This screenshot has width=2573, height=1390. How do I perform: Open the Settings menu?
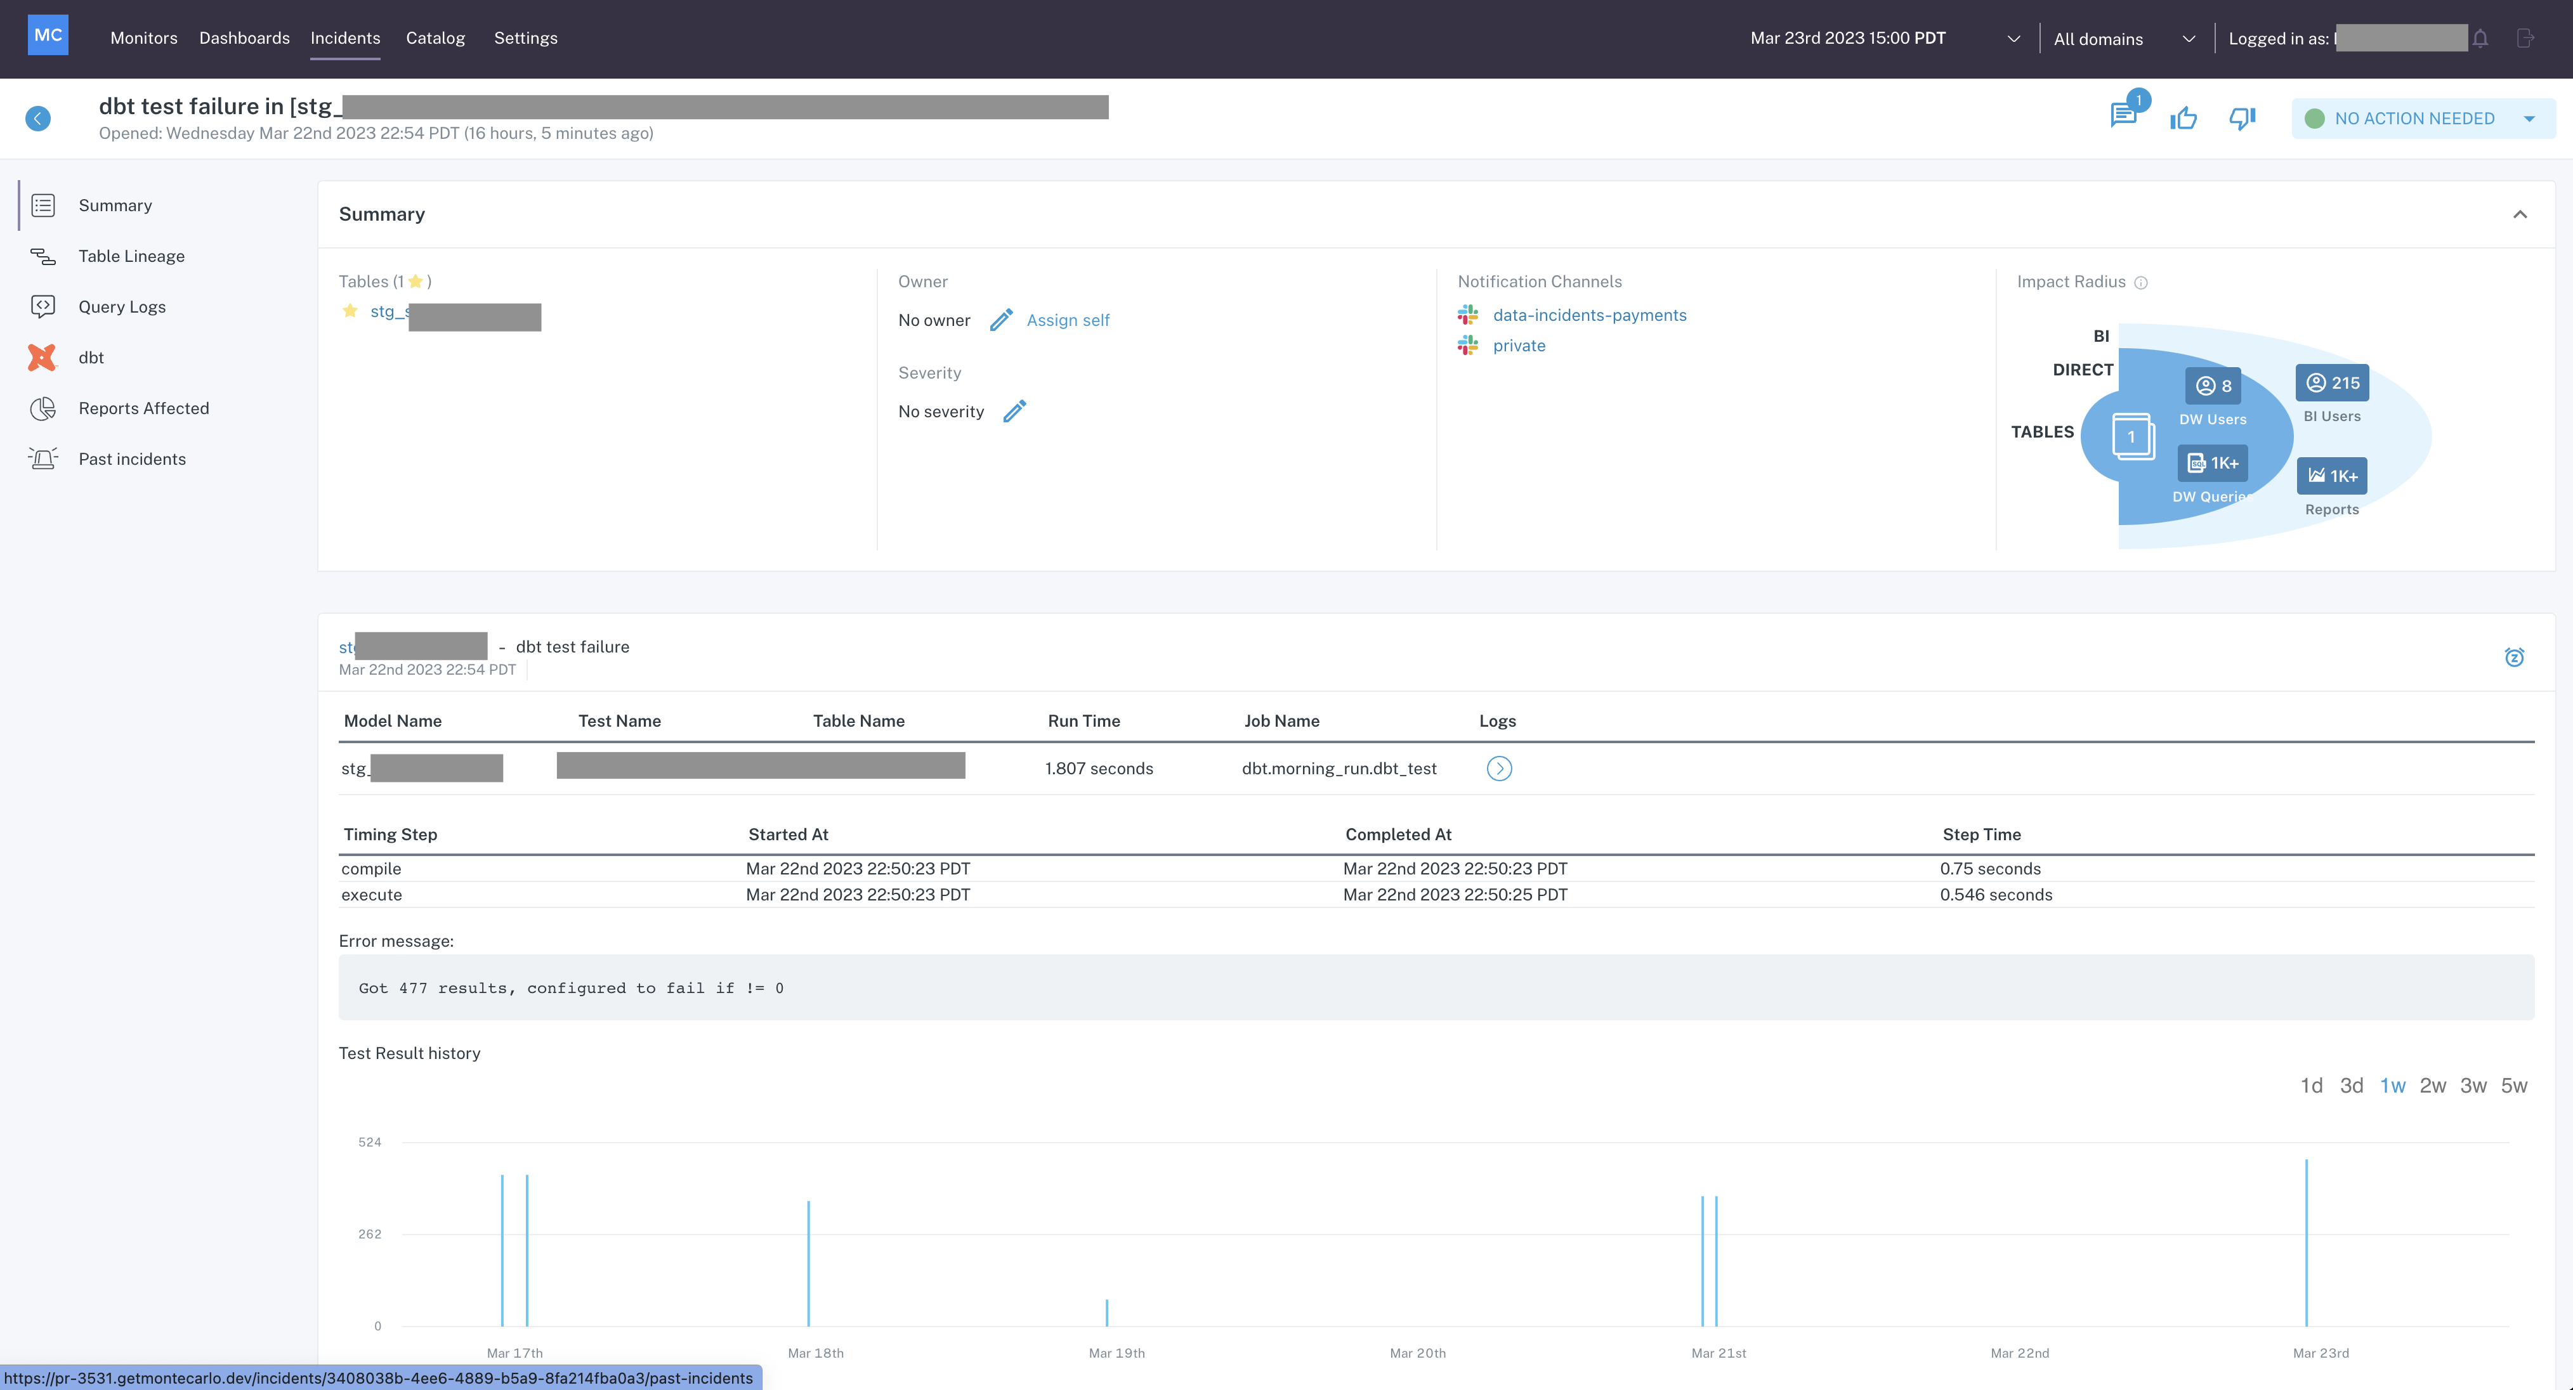[525, 38]
